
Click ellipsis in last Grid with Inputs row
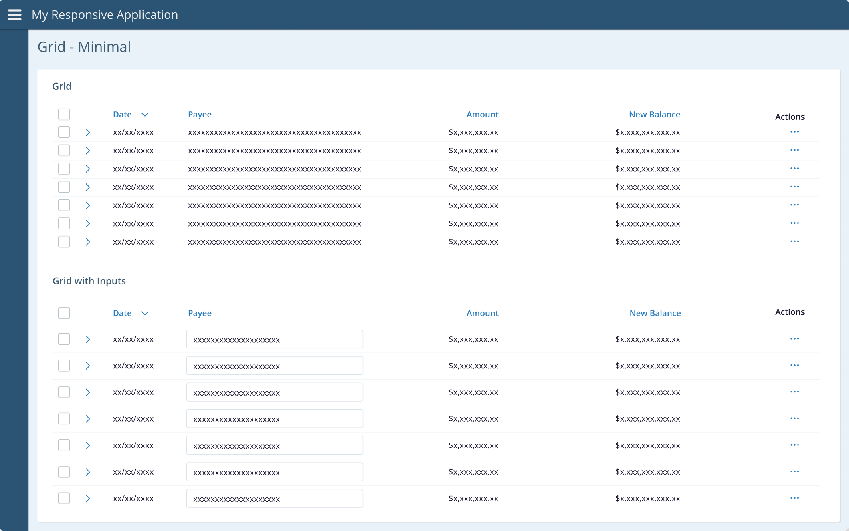pyautogui.click(x=794, y=498)
